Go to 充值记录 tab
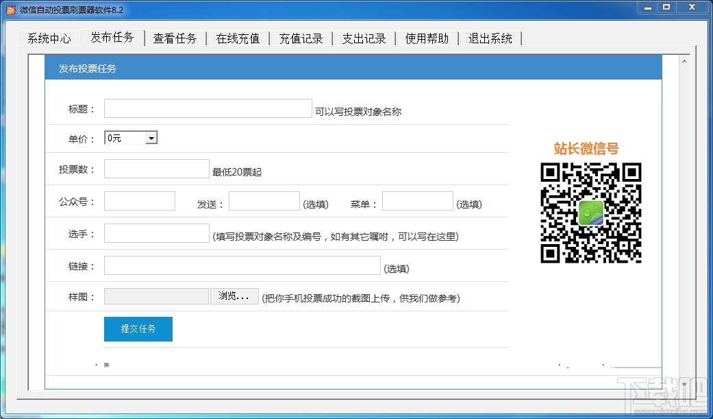 [301, 38]
